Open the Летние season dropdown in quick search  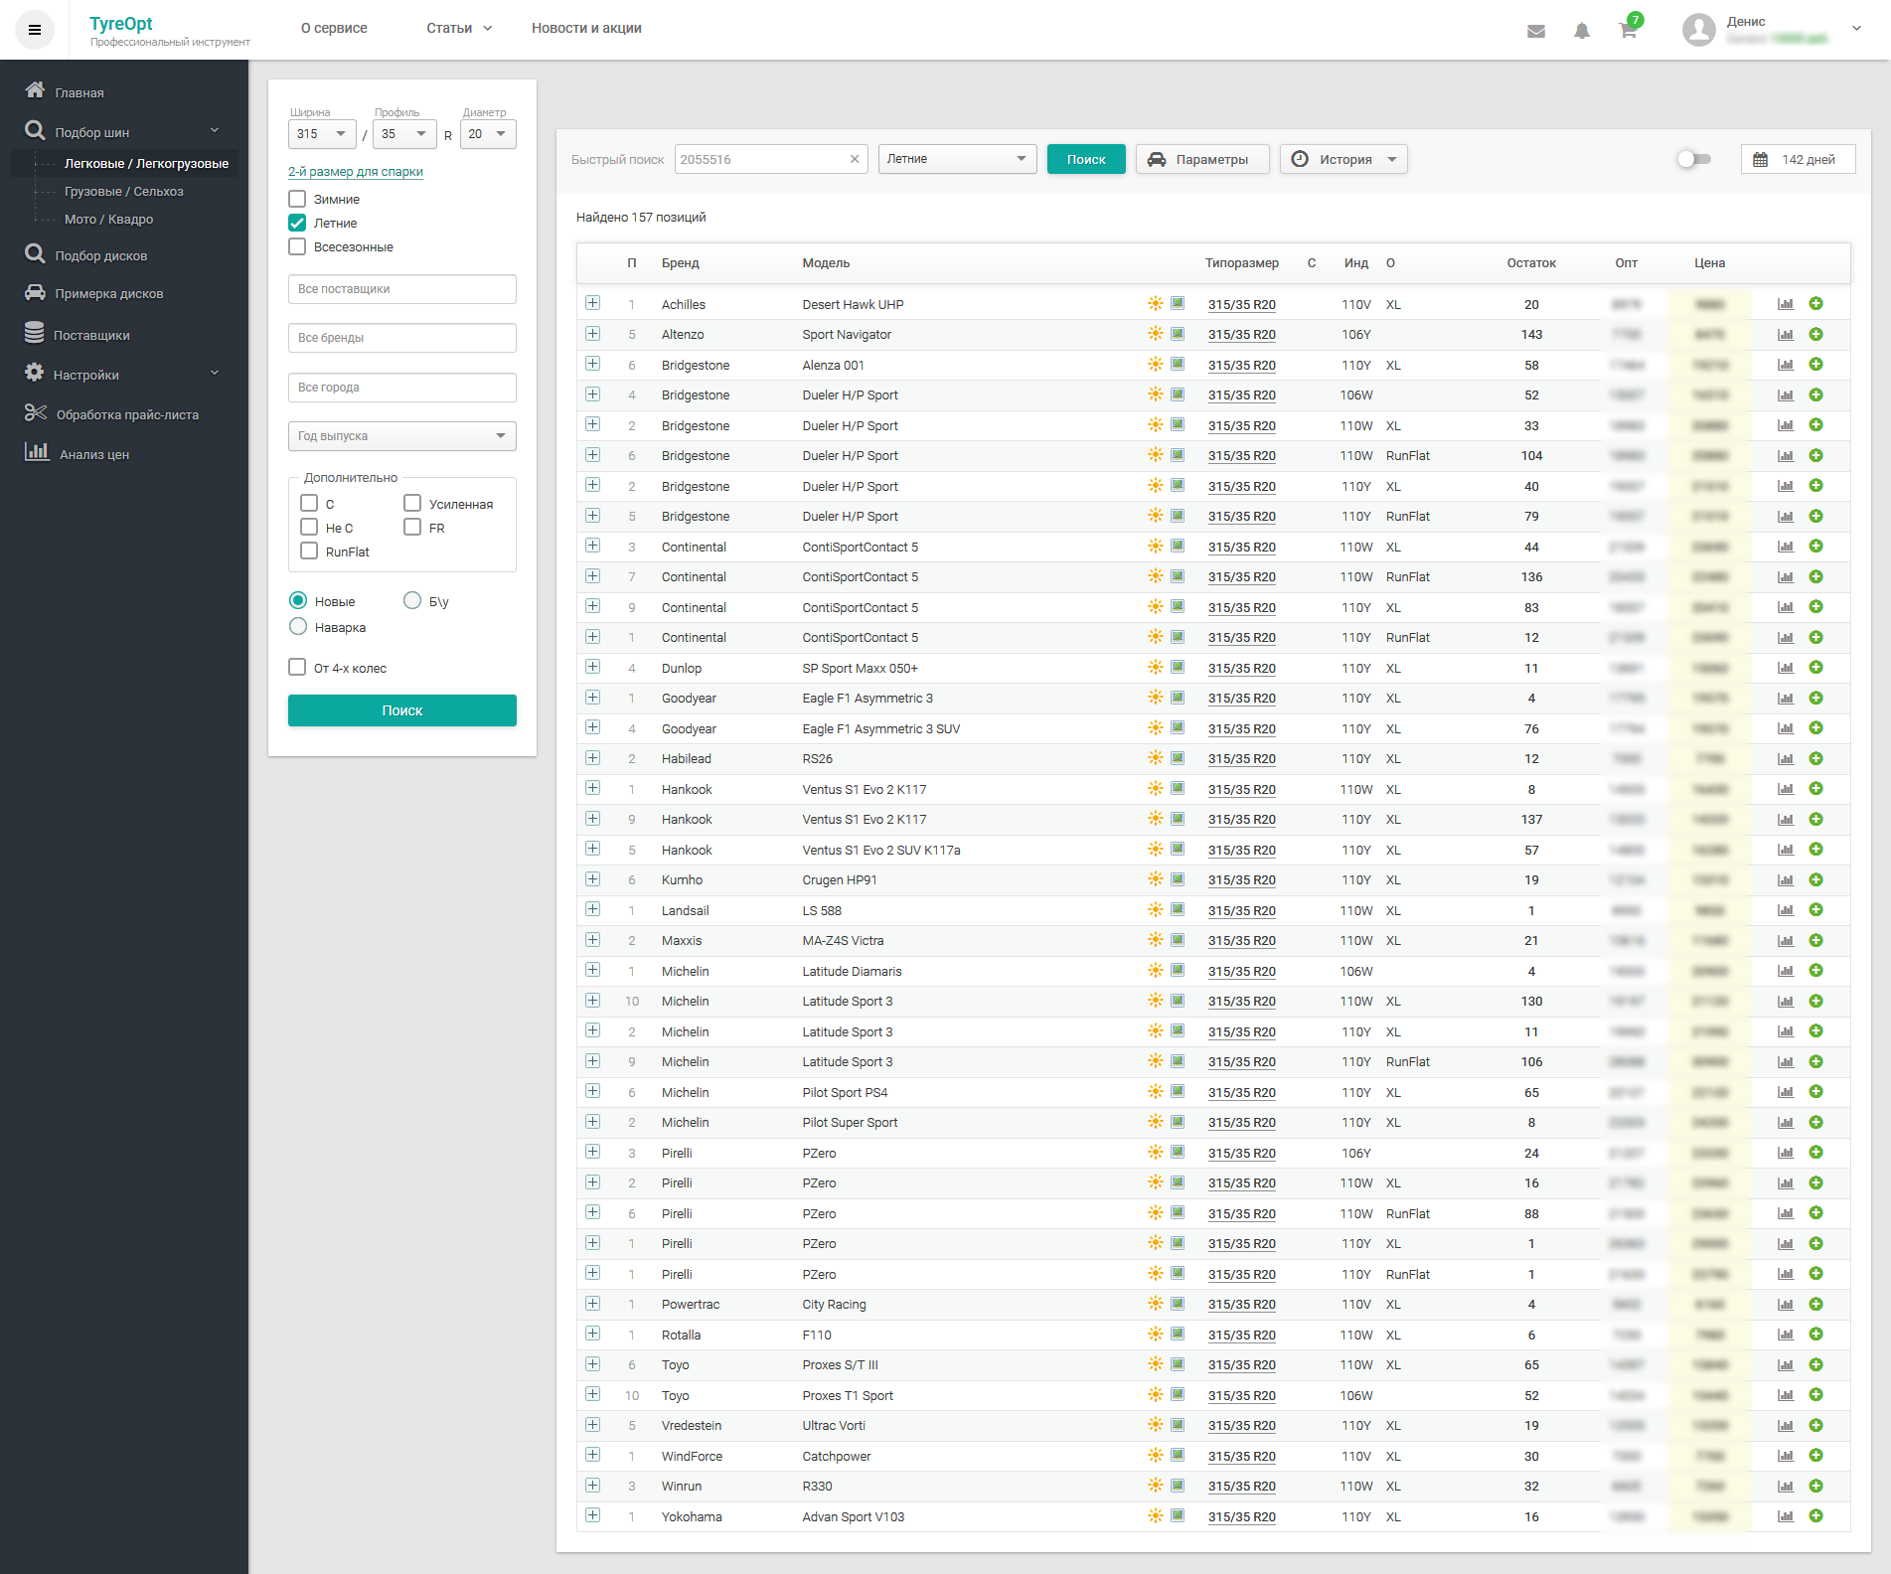coord(957,159)
